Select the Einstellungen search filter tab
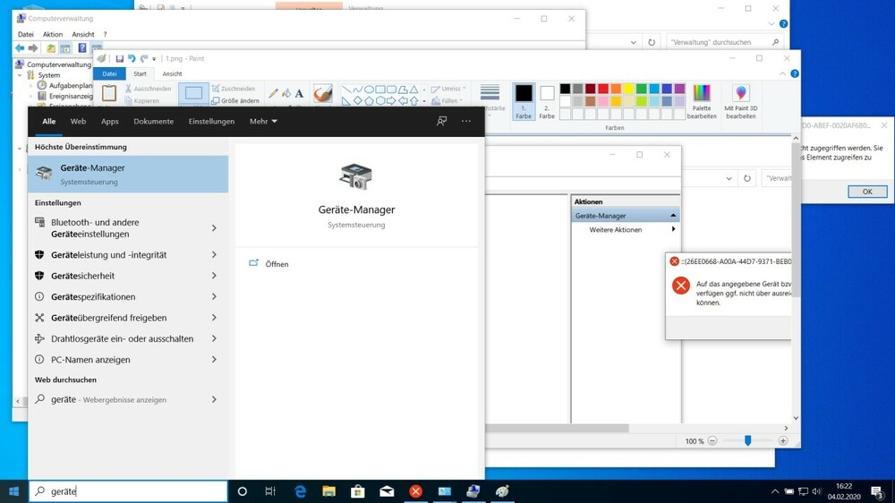Viewport: 895px width, 503px height. 211,122
